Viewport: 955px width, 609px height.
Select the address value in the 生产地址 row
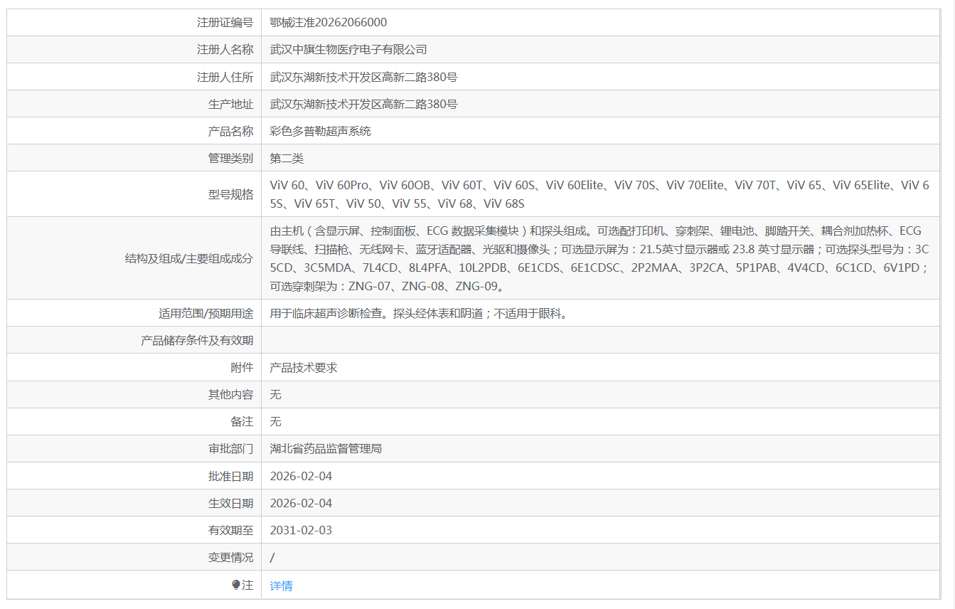tap(363, 104)
